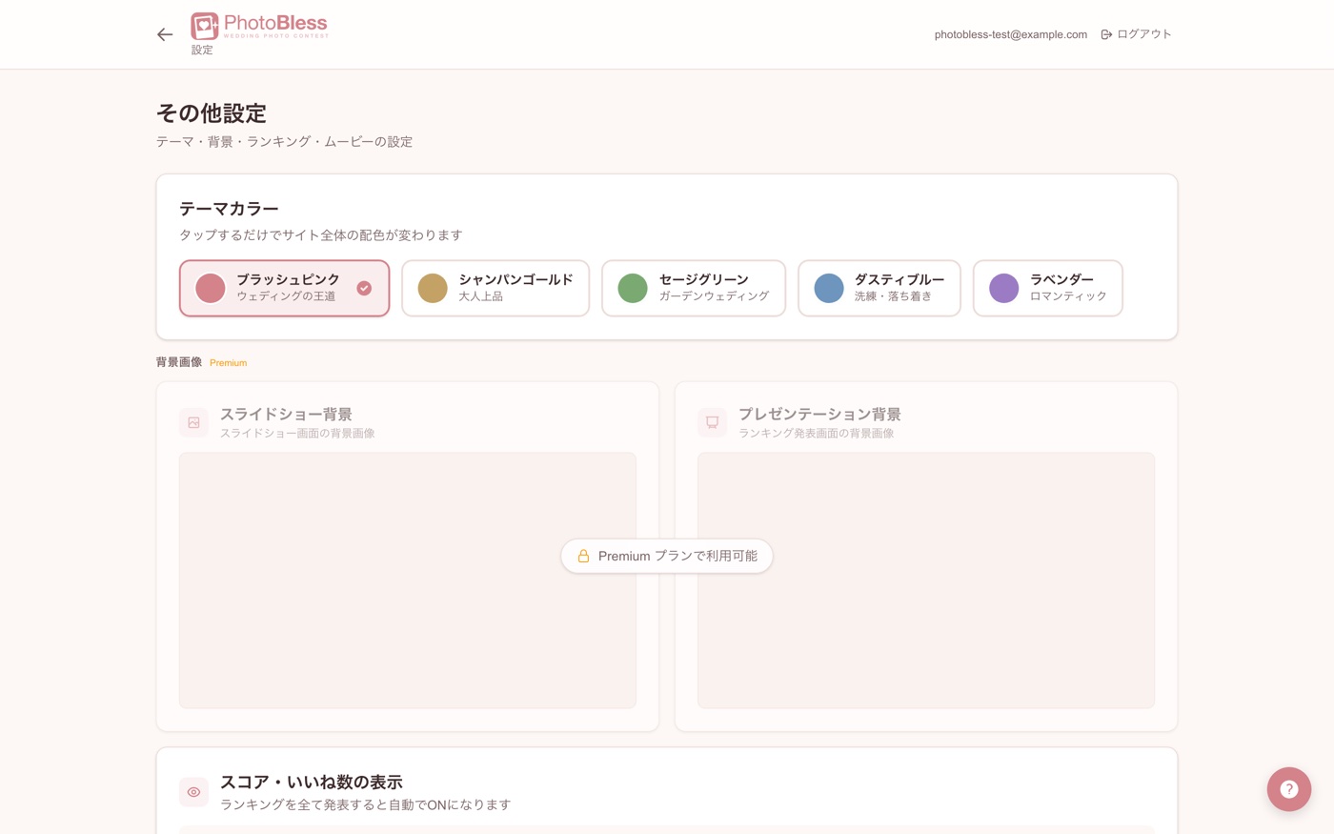This screenshot has height=834, width=1334.
Task: Click the 洗練・落ち着き subtitle text
Action: pyautogui.click(x=893, y=296)
